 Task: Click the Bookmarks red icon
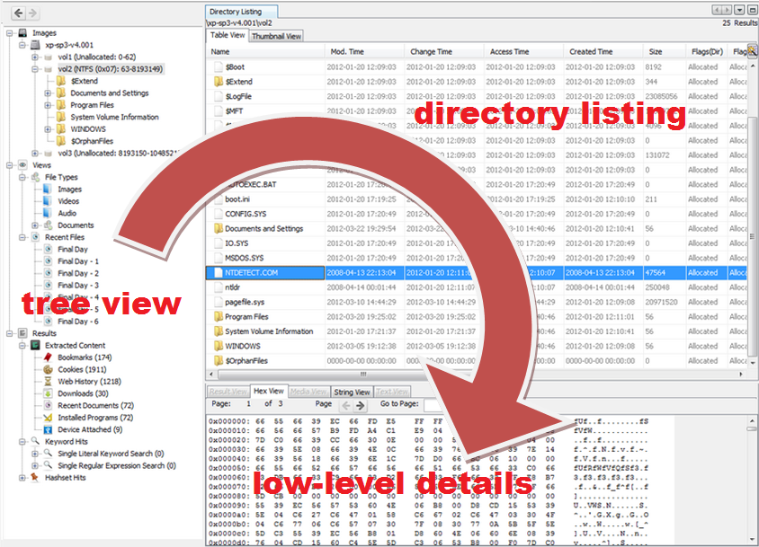pyautogui.click(x=48, y=357)
